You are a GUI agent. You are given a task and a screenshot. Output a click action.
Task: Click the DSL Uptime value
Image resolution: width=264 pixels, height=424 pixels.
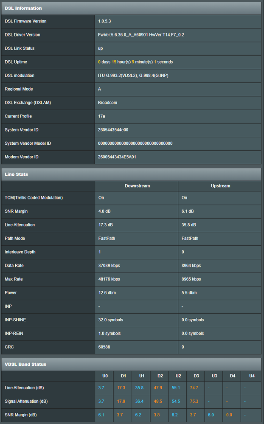135,62
